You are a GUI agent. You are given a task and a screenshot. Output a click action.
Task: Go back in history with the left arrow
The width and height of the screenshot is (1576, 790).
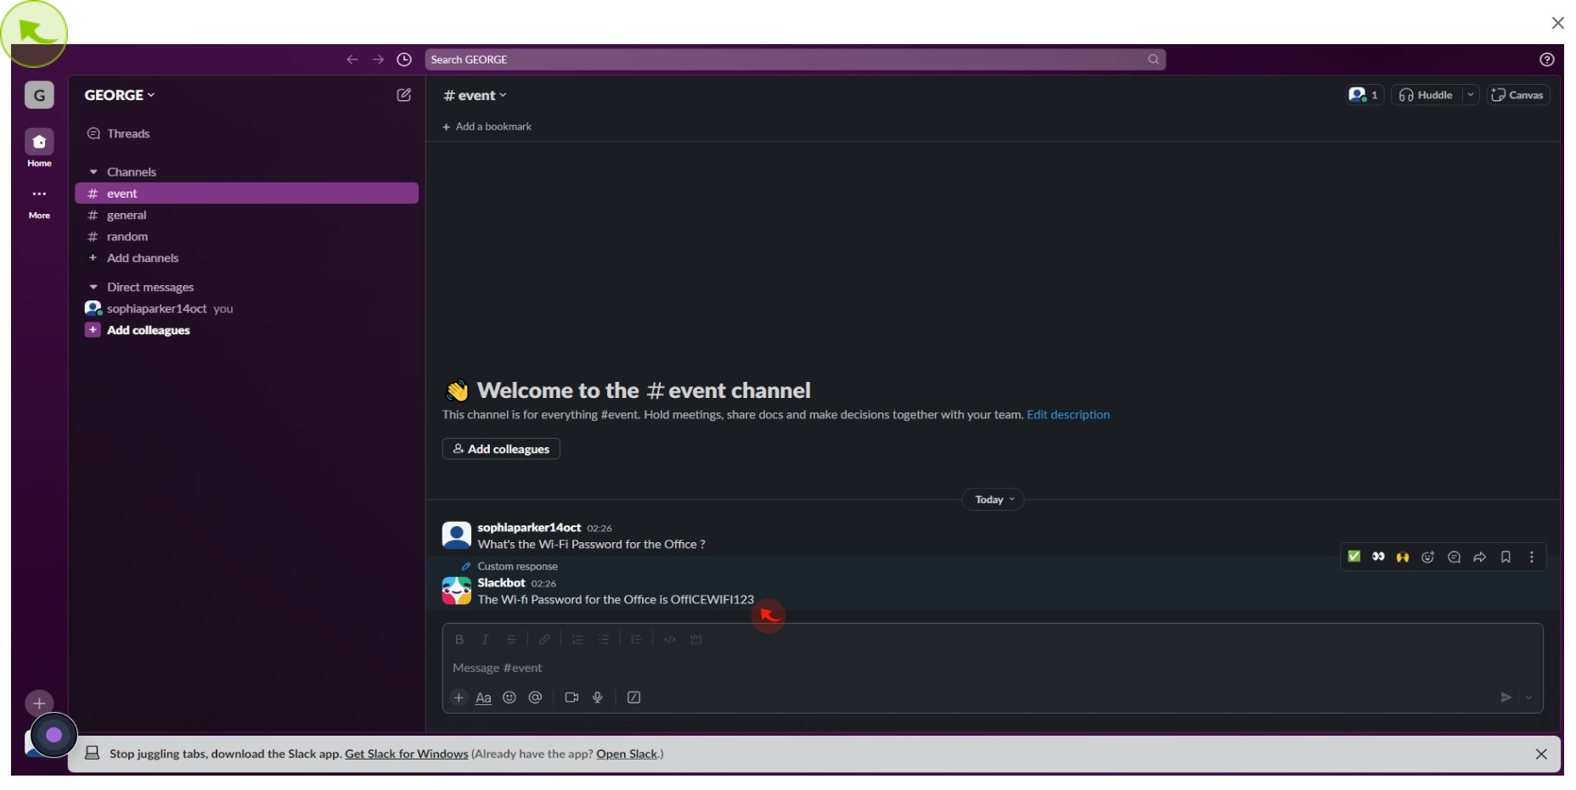pos(352,59)
